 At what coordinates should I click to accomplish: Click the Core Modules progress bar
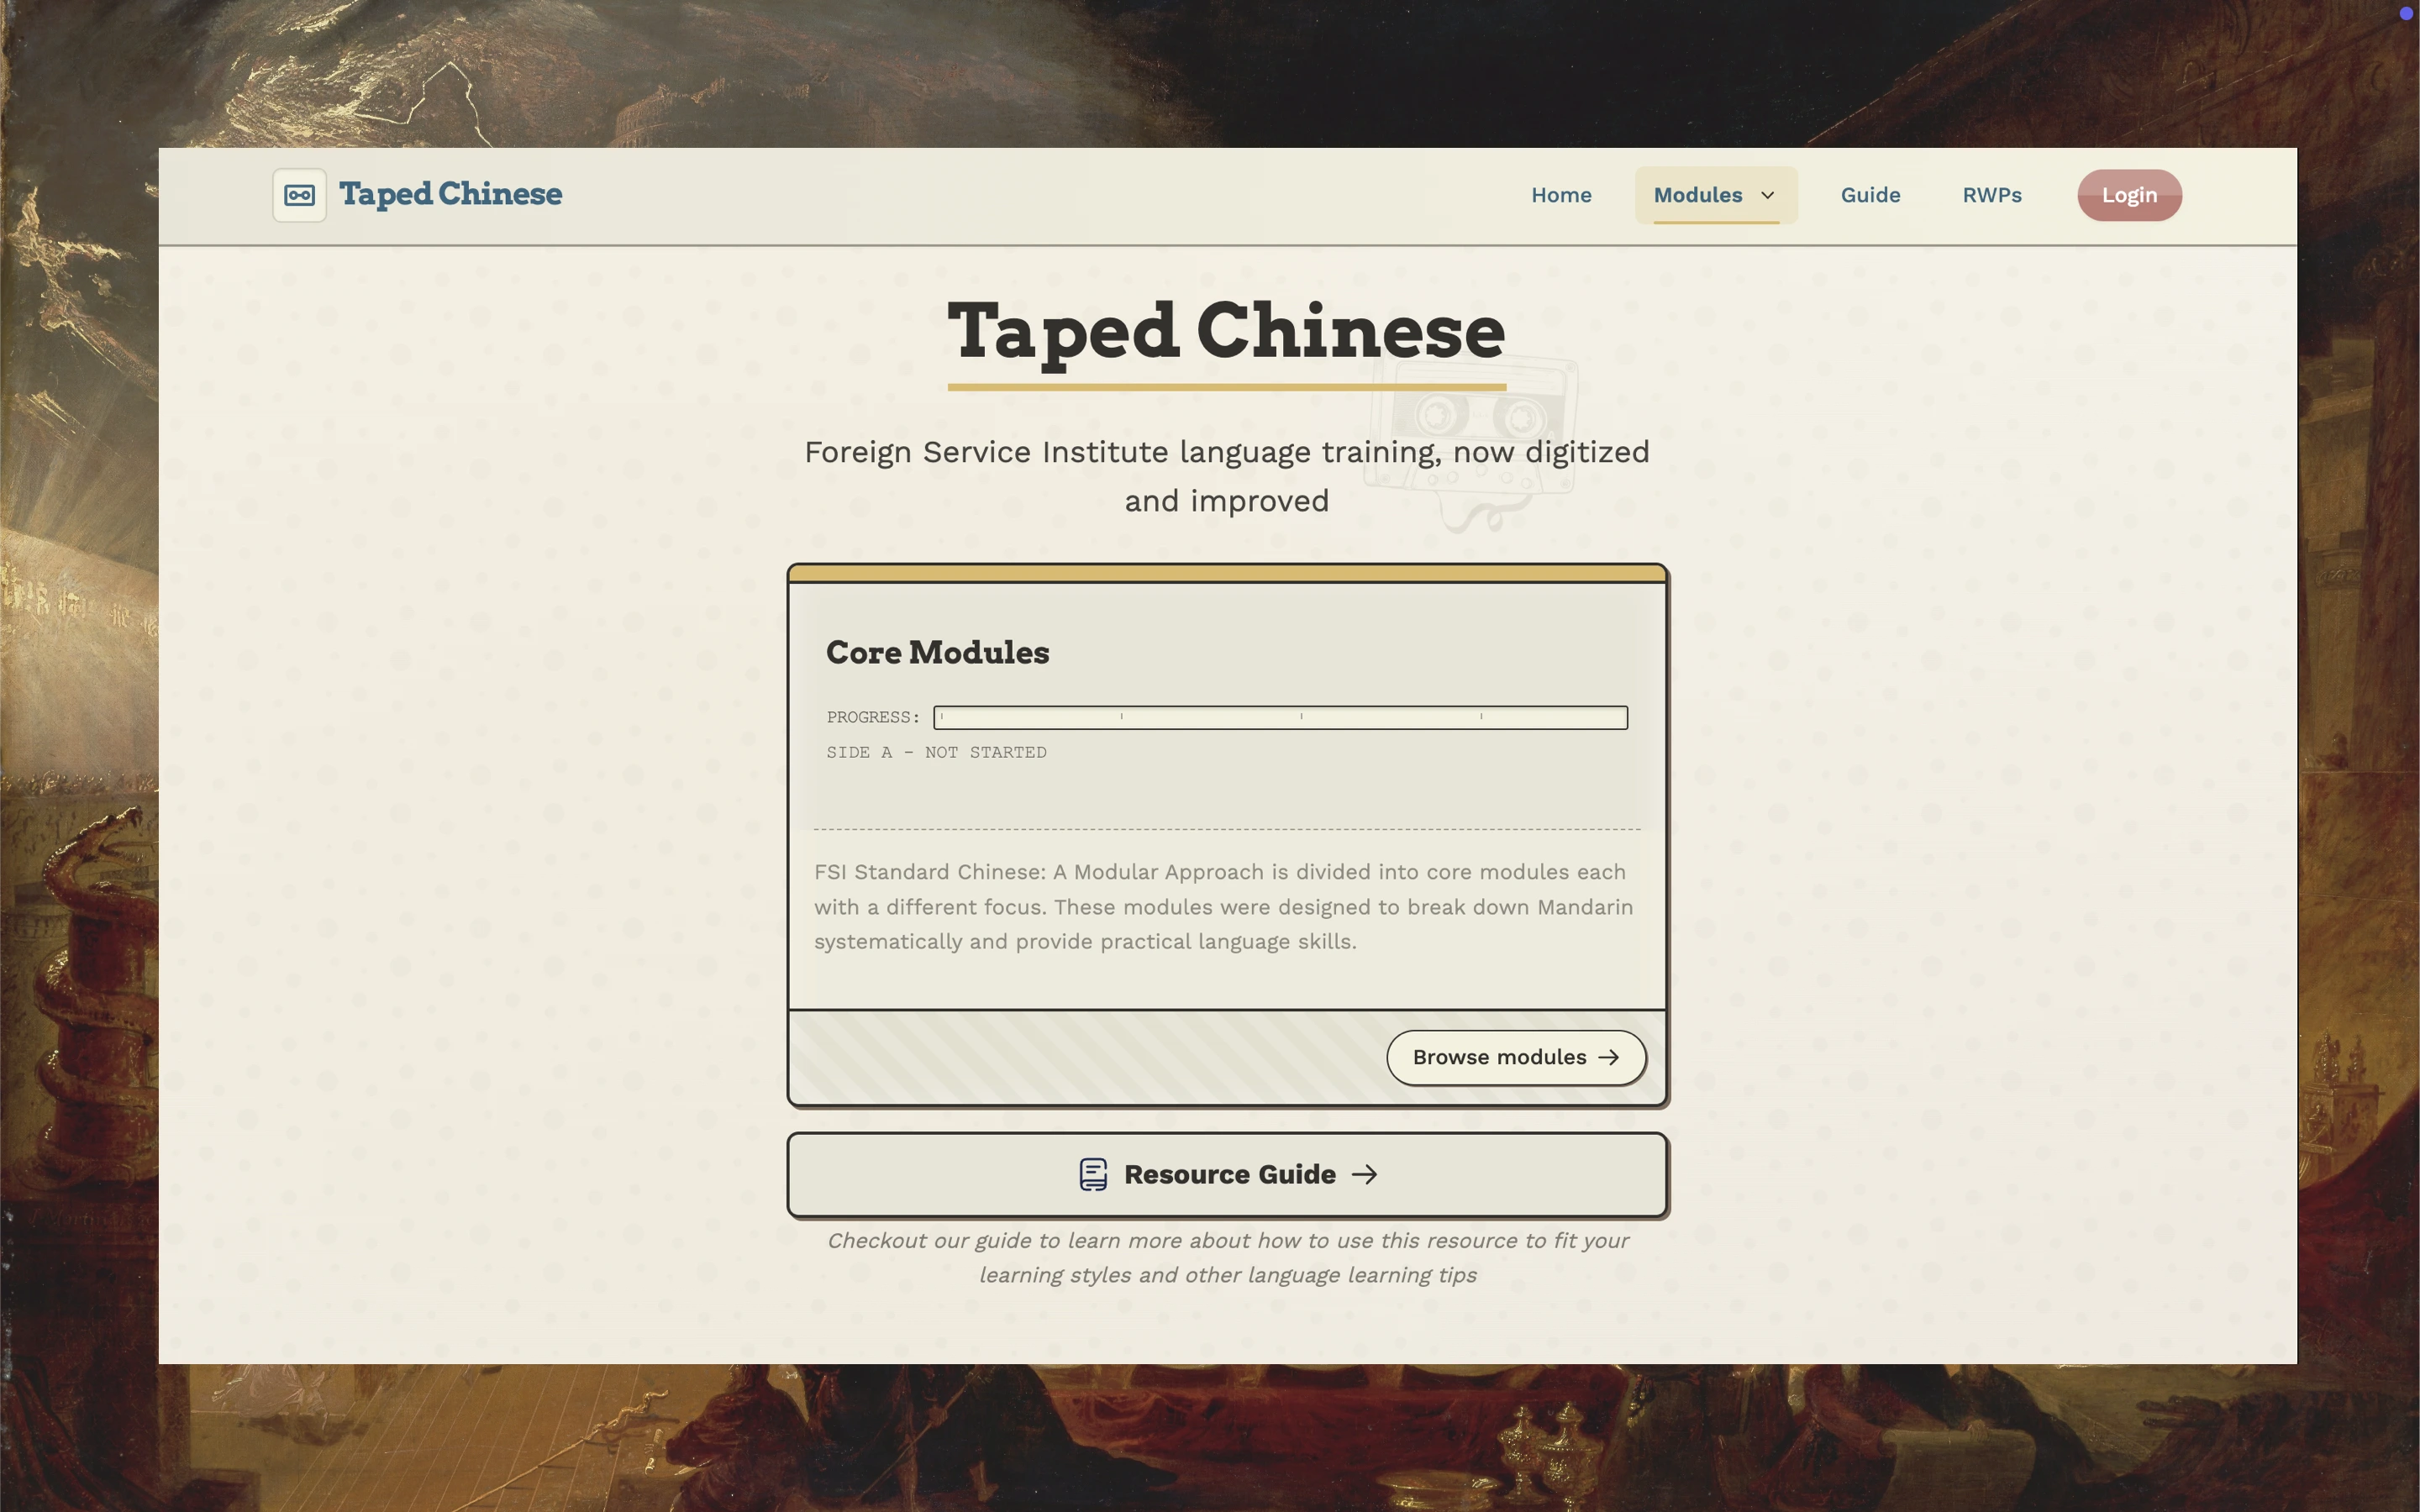coord(1280,717)
